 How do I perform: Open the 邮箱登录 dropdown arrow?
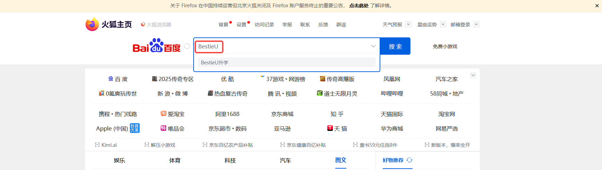476,24
